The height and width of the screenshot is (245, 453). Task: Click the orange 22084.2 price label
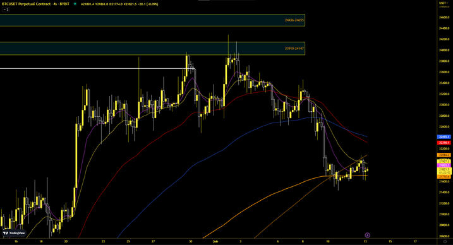(444, 155)
